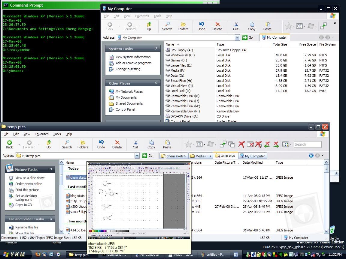346x259 pixels.
Task: Click red Delete icon in temp pics toolbar
Action: click(117, 142)
